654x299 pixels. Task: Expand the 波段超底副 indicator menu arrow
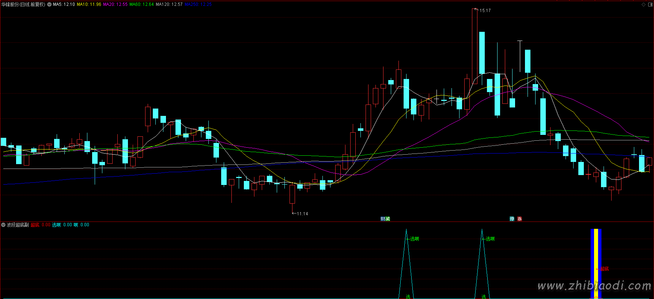tap(3, 225)
